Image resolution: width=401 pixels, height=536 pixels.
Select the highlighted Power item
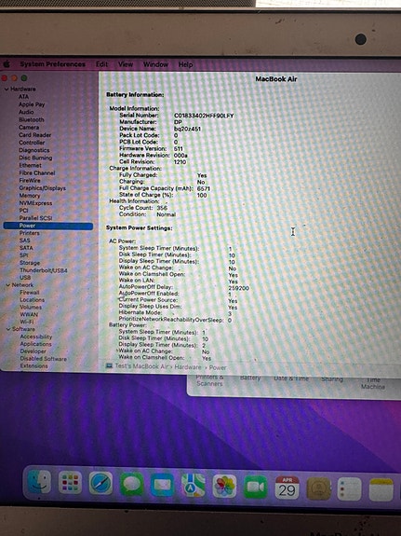pyautogui.click(x=48, y=226)
